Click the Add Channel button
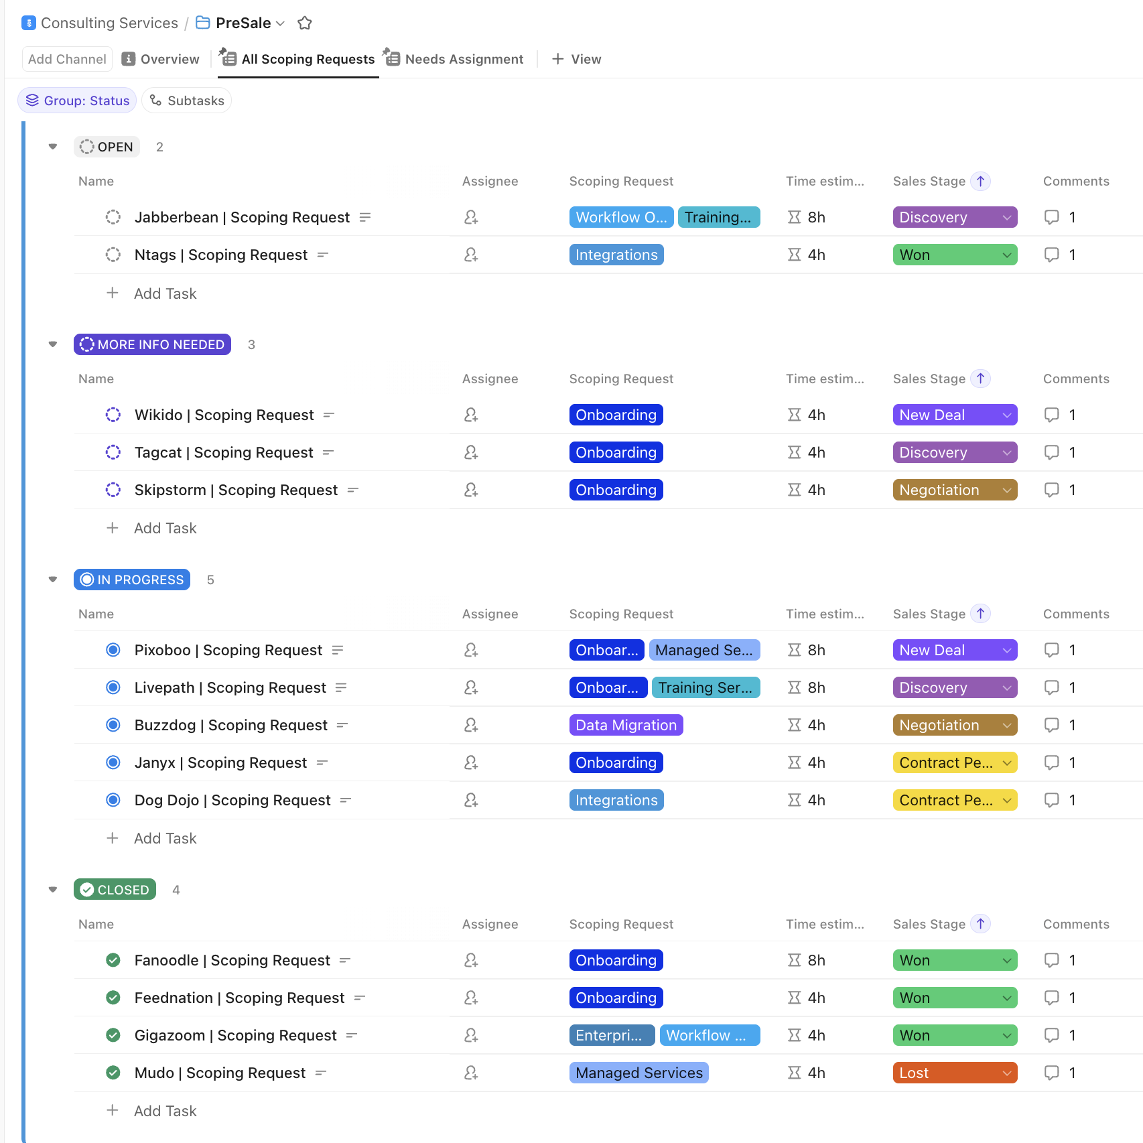1143x1143 pixels. (x=67, y=59)
